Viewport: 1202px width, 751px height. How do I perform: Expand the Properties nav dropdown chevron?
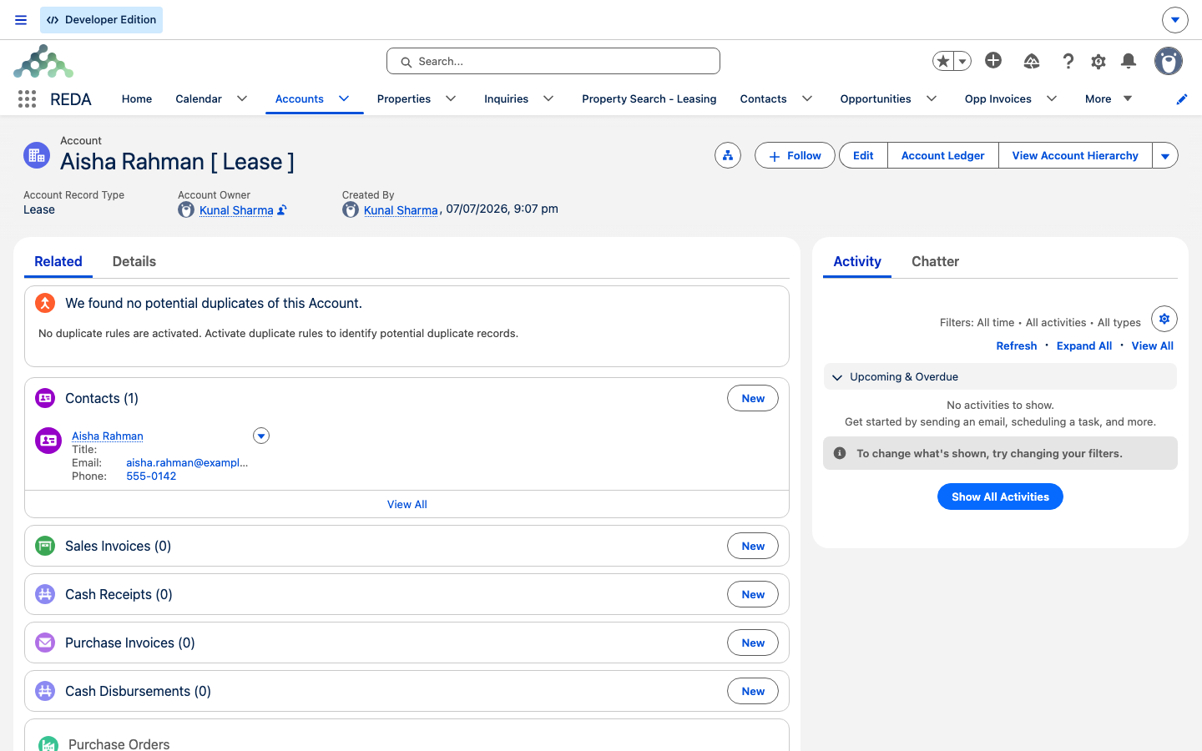[x=451, y=98]
